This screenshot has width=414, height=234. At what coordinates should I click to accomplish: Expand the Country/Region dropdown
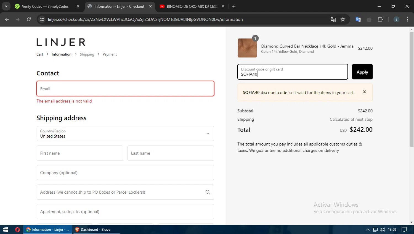click(x=125, y=134)
